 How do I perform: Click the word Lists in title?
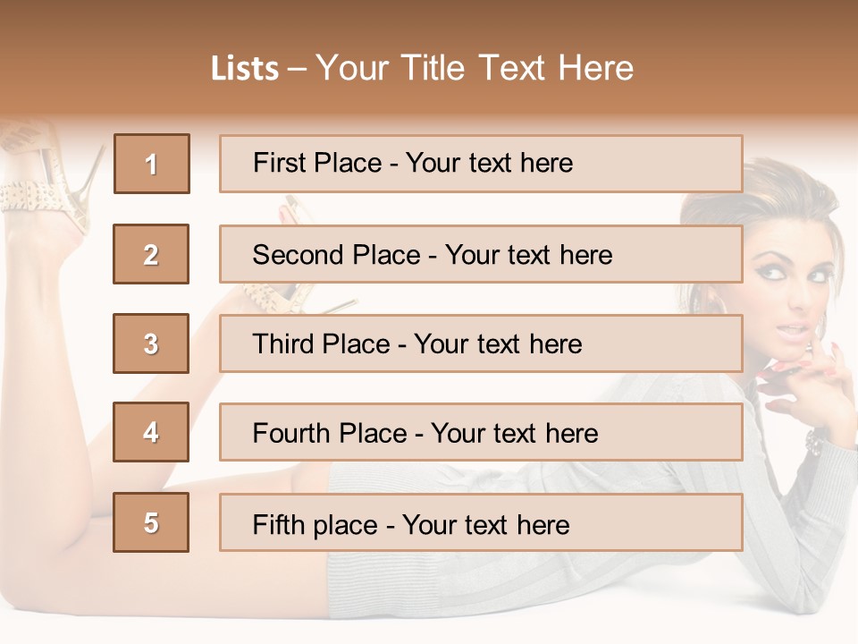click(x=245, y=69)
